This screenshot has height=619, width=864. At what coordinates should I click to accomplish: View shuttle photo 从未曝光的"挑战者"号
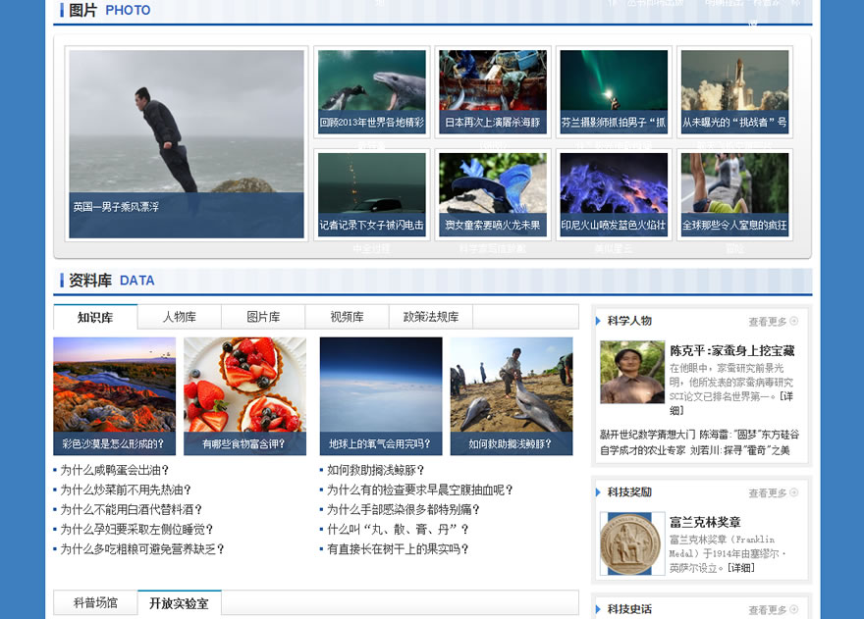(734, 92)
